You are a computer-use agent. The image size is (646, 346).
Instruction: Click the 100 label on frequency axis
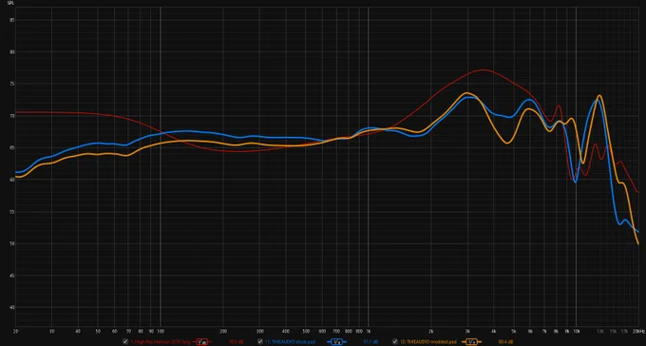[x=161, y=331]
